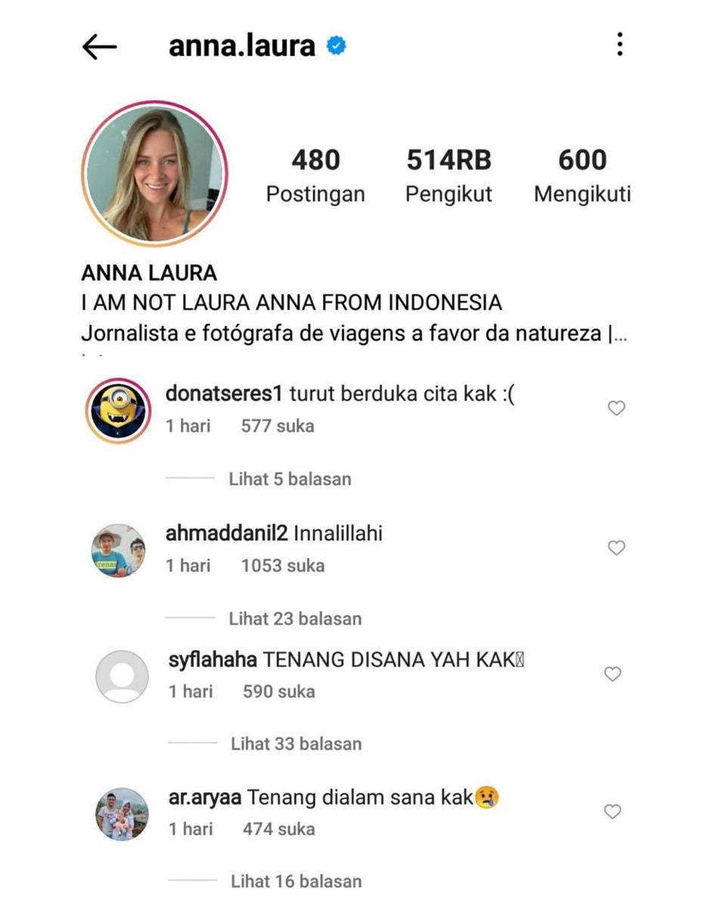Like donatseres1's comment with the heart
The width and height of the screenshot is (726, 907).
pos(616,408)
